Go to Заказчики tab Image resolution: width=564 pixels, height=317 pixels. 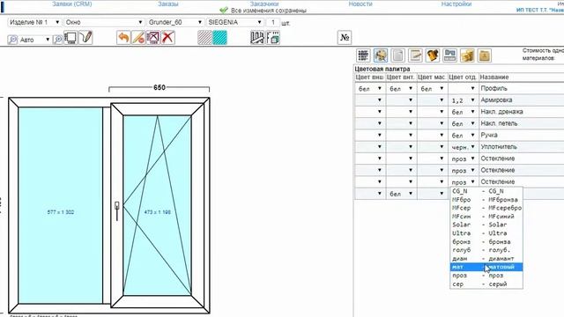point(264,4)
